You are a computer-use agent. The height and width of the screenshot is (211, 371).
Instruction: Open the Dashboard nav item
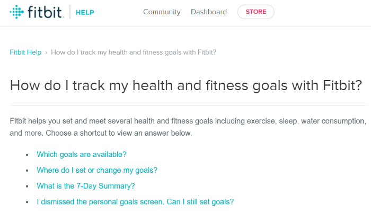209,12
